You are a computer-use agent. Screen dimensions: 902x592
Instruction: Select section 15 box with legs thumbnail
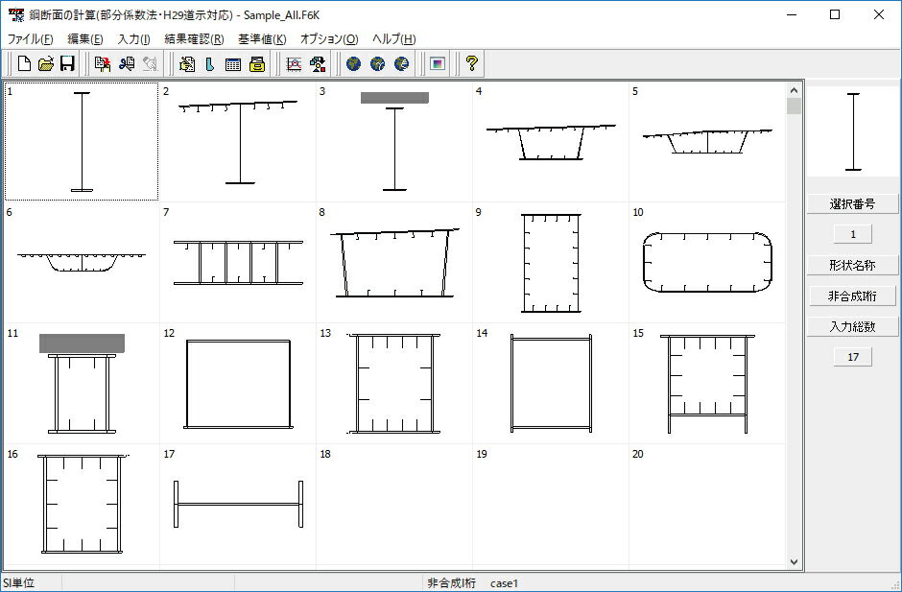pyautogui.click(x=707, y=383)
